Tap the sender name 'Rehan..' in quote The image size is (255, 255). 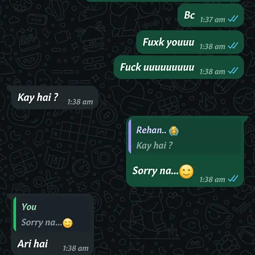pos(151,130)
